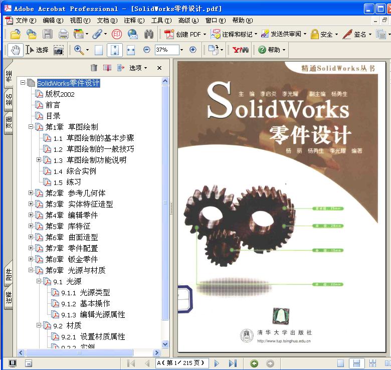Select Continuous Facing layout icon
Image resolution: width=391 pixels, height=370 pixels.
pyautogui.click(x=372, y=363)
